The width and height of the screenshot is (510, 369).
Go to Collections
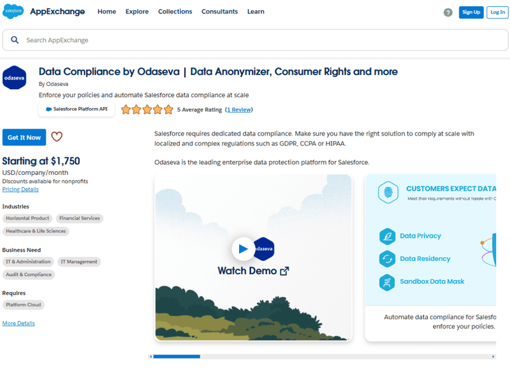click(x=175, y=11)
